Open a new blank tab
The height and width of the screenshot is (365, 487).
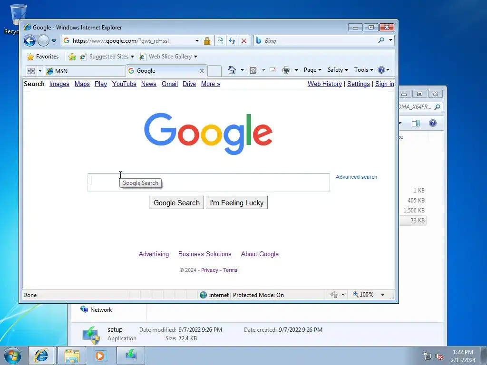pos(214,71)
